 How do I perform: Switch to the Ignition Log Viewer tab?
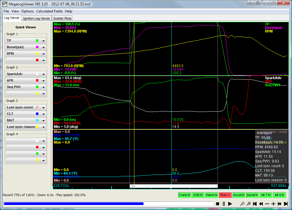click(37, 18)
